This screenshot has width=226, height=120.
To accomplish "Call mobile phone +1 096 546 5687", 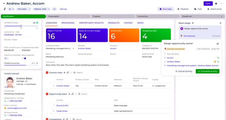I will (15, 101).
